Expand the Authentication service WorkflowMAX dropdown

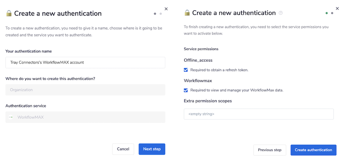(x=85, y=117)
